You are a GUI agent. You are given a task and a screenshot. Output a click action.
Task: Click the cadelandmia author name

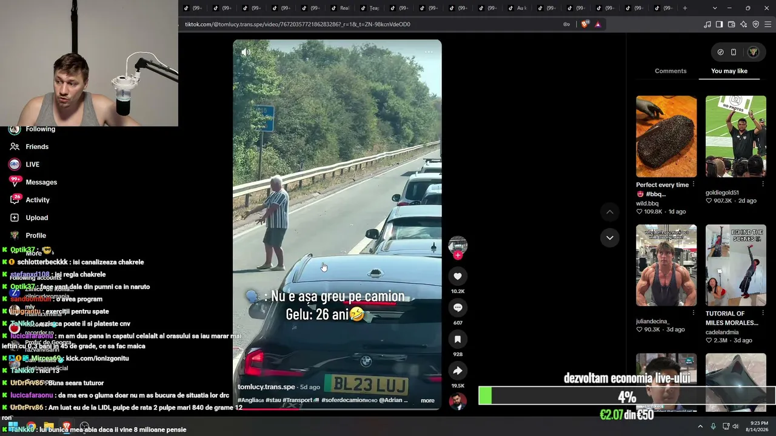point(723,332)
